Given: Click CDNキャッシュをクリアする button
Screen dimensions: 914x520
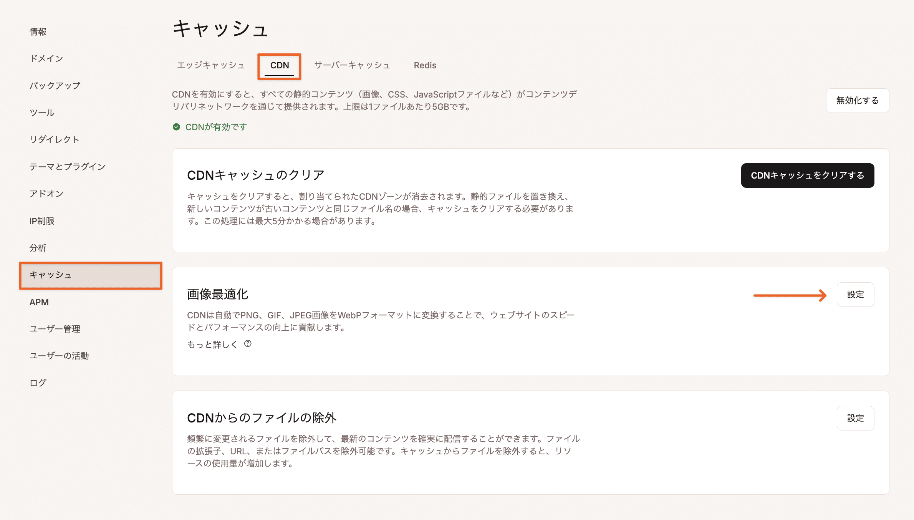Looking at the screenshot, I should point(807,175).
